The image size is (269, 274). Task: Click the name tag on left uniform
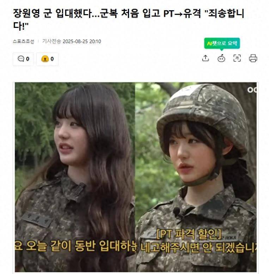(37, 220)
